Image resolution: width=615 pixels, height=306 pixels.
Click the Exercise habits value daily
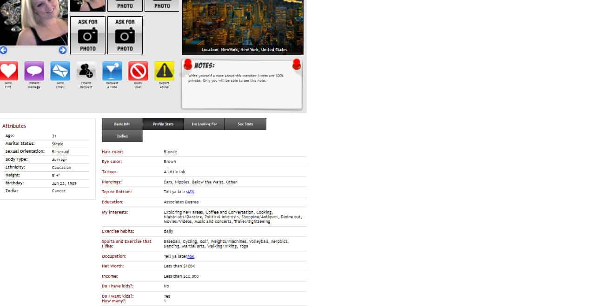point(168,231)
